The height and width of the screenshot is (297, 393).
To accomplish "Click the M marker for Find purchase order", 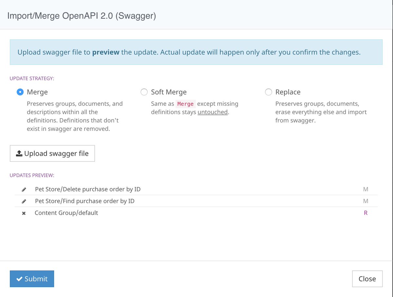I will (366, 201).
